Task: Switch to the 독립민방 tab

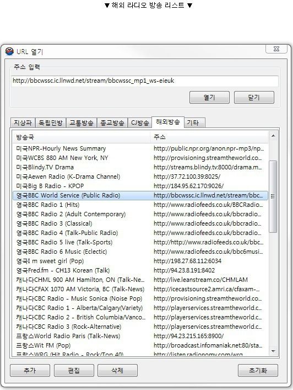Action: click(51, 122)
